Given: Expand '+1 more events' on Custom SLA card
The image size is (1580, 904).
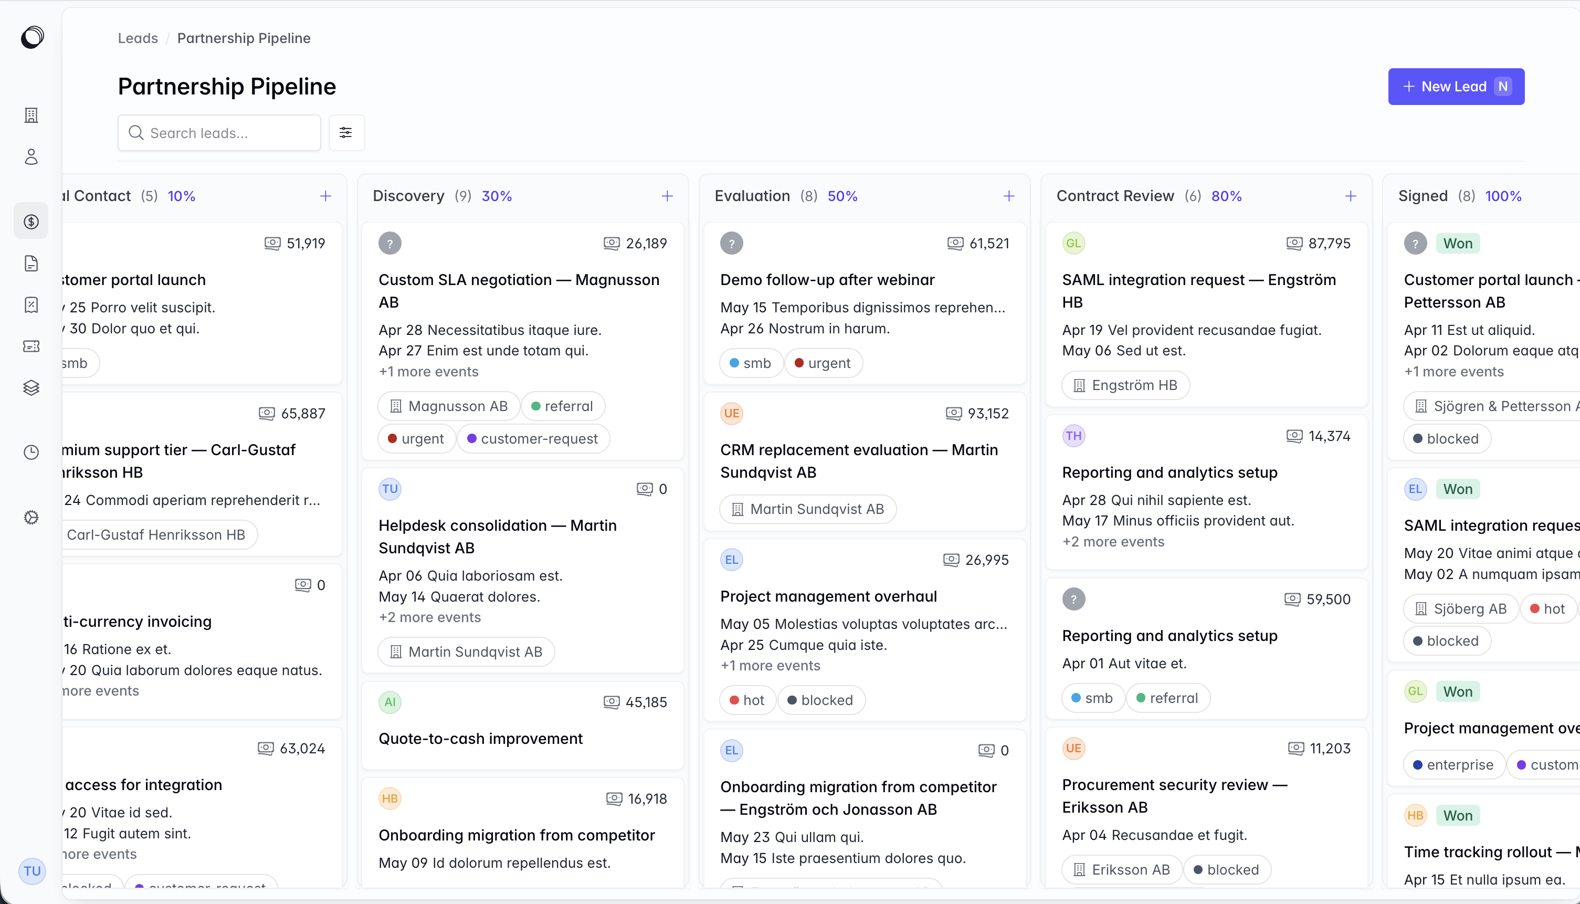Looking at the screenshot, I should (x=428, y=372).
